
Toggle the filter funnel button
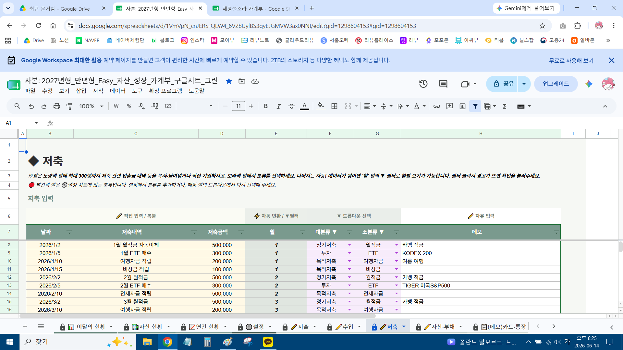(475, 106)
